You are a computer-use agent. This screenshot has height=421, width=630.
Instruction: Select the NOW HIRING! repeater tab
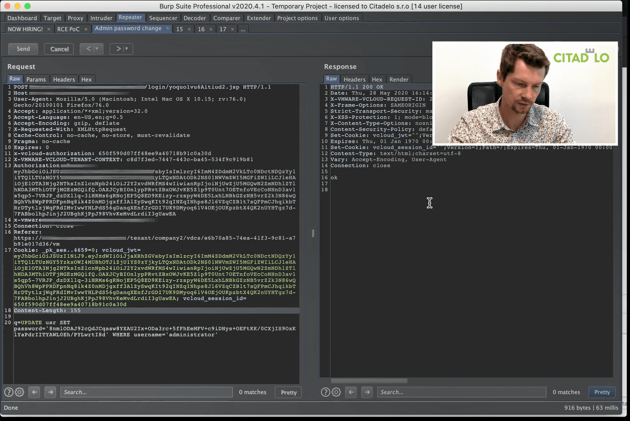pyautogui.click(x=25, y=29)
